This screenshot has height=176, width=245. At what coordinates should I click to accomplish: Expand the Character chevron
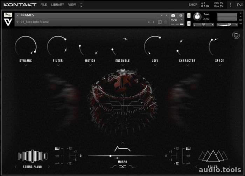click(187, 65)
